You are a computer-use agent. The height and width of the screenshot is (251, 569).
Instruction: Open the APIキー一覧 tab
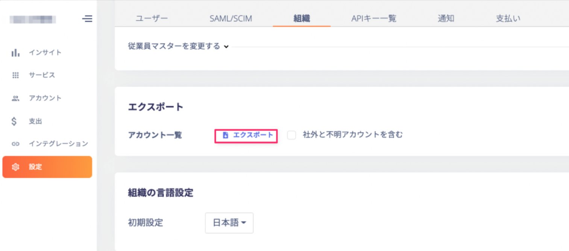click(x=374, y=18)
